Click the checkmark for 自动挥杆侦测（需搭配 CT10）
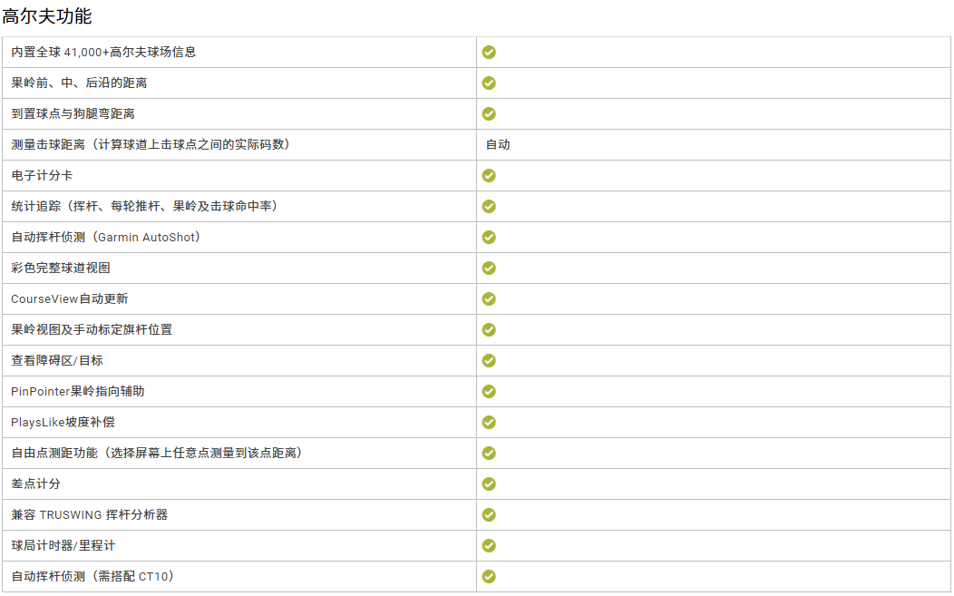Image resolution: width=954 pixels, height=596 pixels. point(489,577)
